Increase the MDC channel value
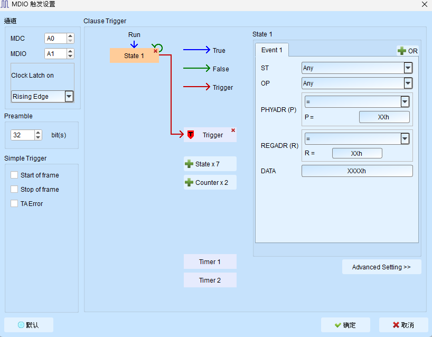 coord(70,36)
